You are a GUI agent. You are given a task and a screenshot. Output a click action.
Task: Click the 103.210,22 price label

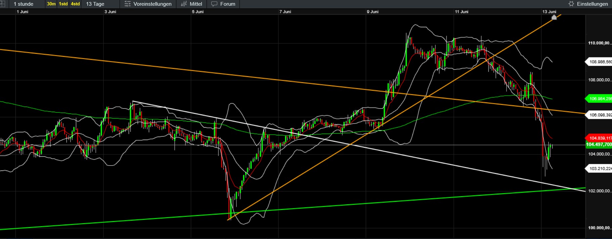[x=600, y=169]
